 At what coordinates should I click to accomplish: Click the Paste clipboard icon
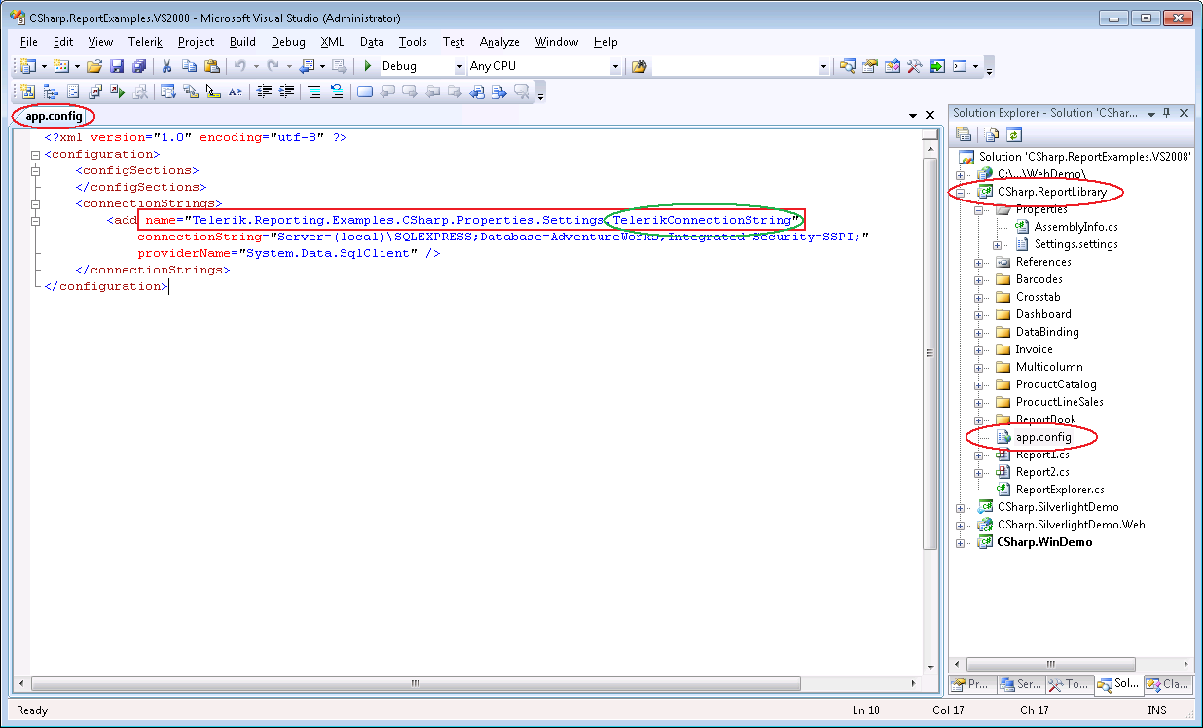211,66
